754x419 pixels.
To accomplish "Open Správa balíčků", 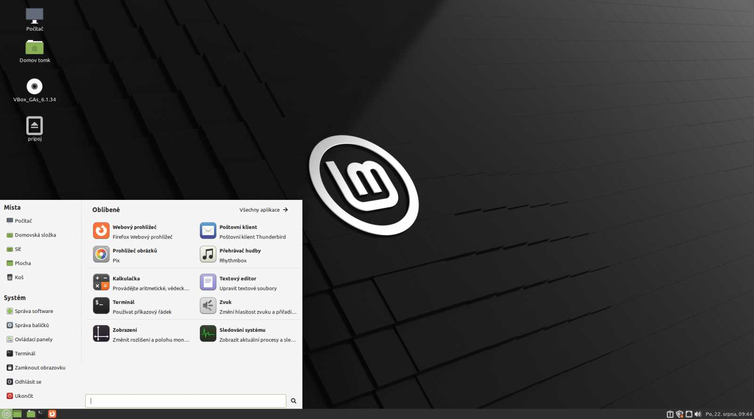I will pyautogui.click(x=28, y=325).
